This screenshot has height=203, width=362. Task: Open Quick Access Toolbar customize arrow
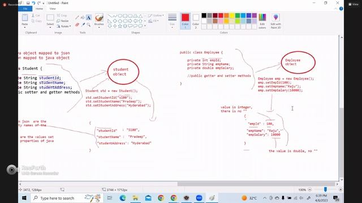click(44, 3)
